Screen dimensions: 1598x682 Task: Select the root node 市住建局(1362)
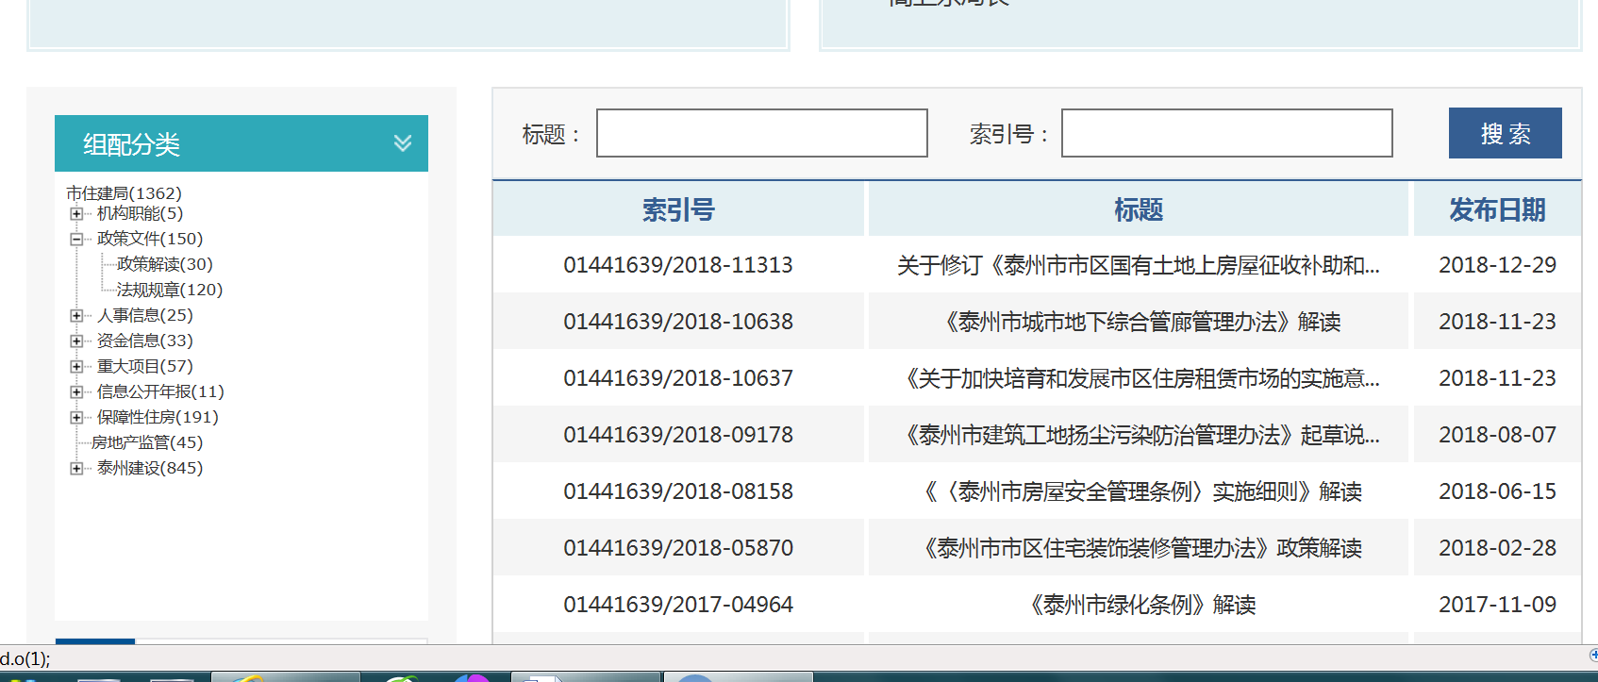coord(124,193)
